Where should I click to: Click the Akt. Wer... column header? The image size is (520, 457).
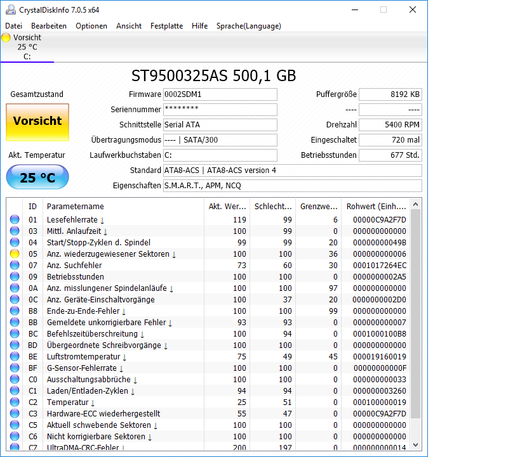coord(227,206)
